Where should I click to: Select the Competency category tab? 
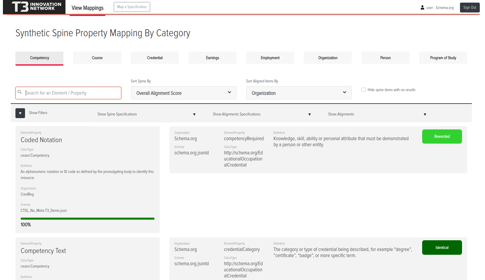pyautogui.click(x=40, y=58)
